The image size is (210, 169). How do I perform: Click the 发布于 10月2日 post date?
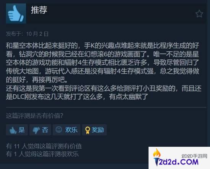pos(27,34)
